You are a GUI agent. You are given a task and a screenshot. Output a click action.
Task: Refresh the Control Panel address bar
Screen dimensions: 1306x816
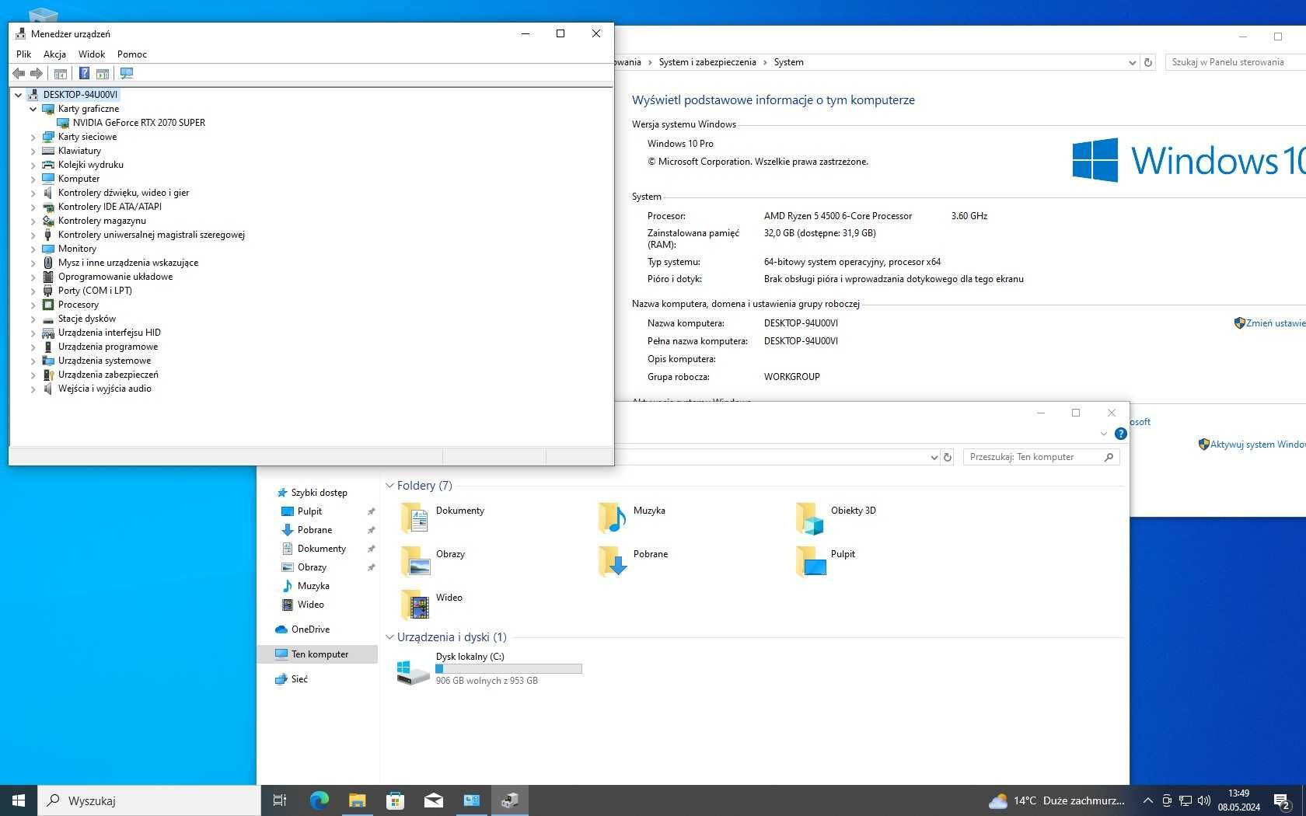(1148, 62)
